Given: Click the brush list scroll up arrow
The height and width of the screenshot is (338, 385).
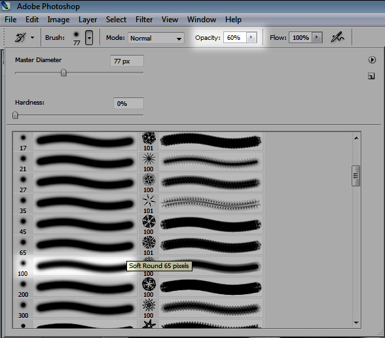Looking at the screenshot, I should [356, 138].
